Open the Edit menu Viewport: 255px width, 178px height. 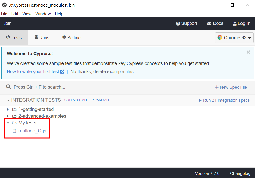(15, 14)
